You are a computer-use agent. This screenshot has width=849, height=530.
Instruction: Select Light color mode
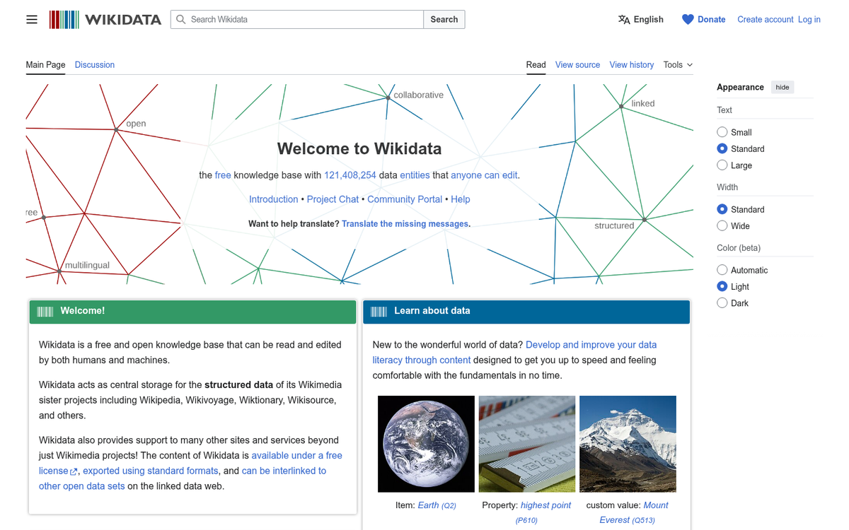pos(722,286)
